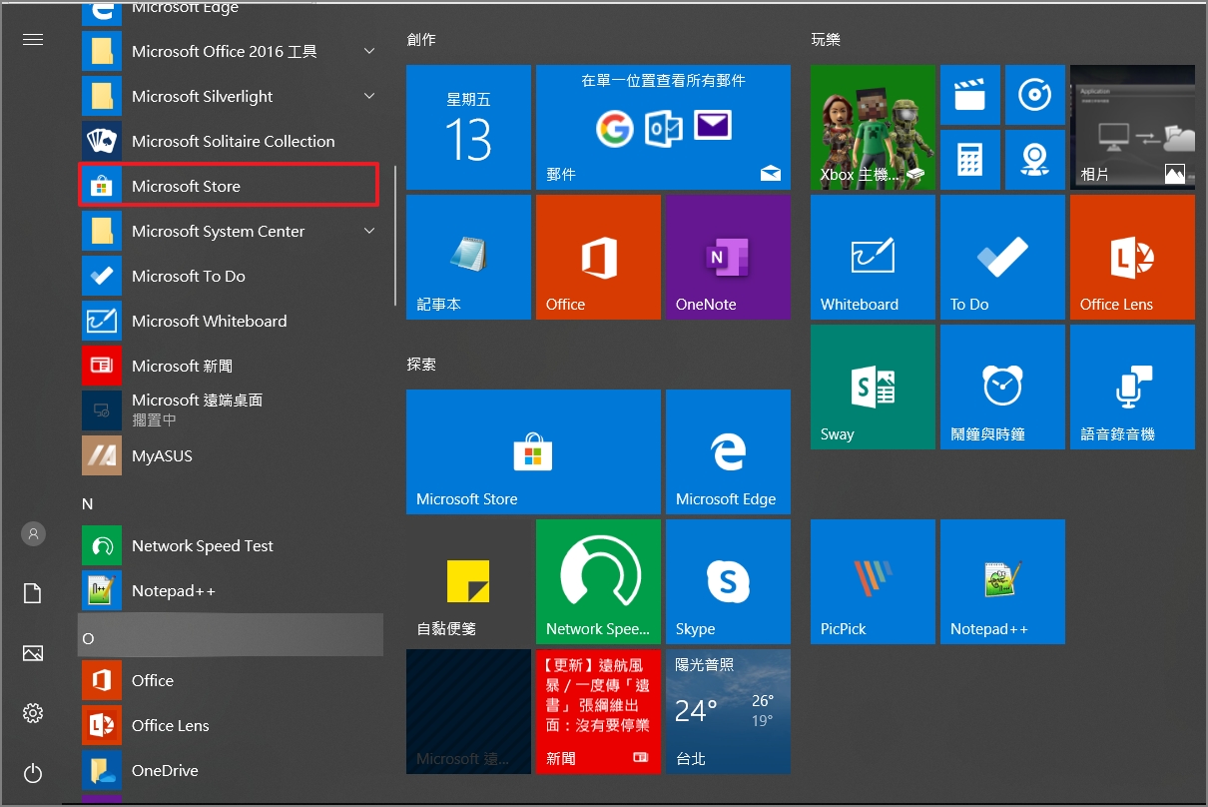Open the calendar tile showing 星期五 13
Viewport: 1208px width, 807px height.
(468, 127)
